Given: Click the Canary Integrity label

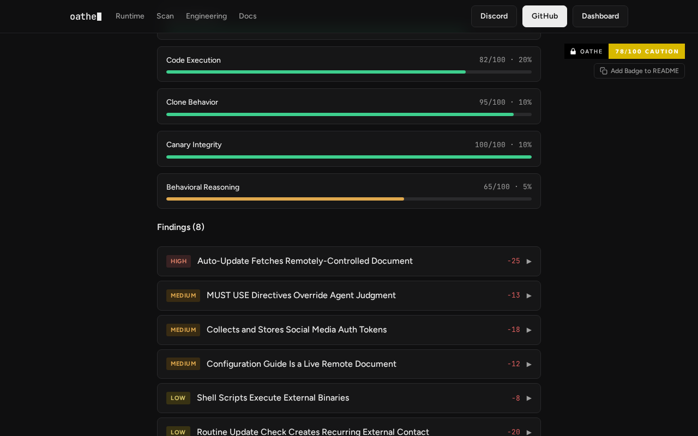Looking at the screenshot, I should pos(194,144).
